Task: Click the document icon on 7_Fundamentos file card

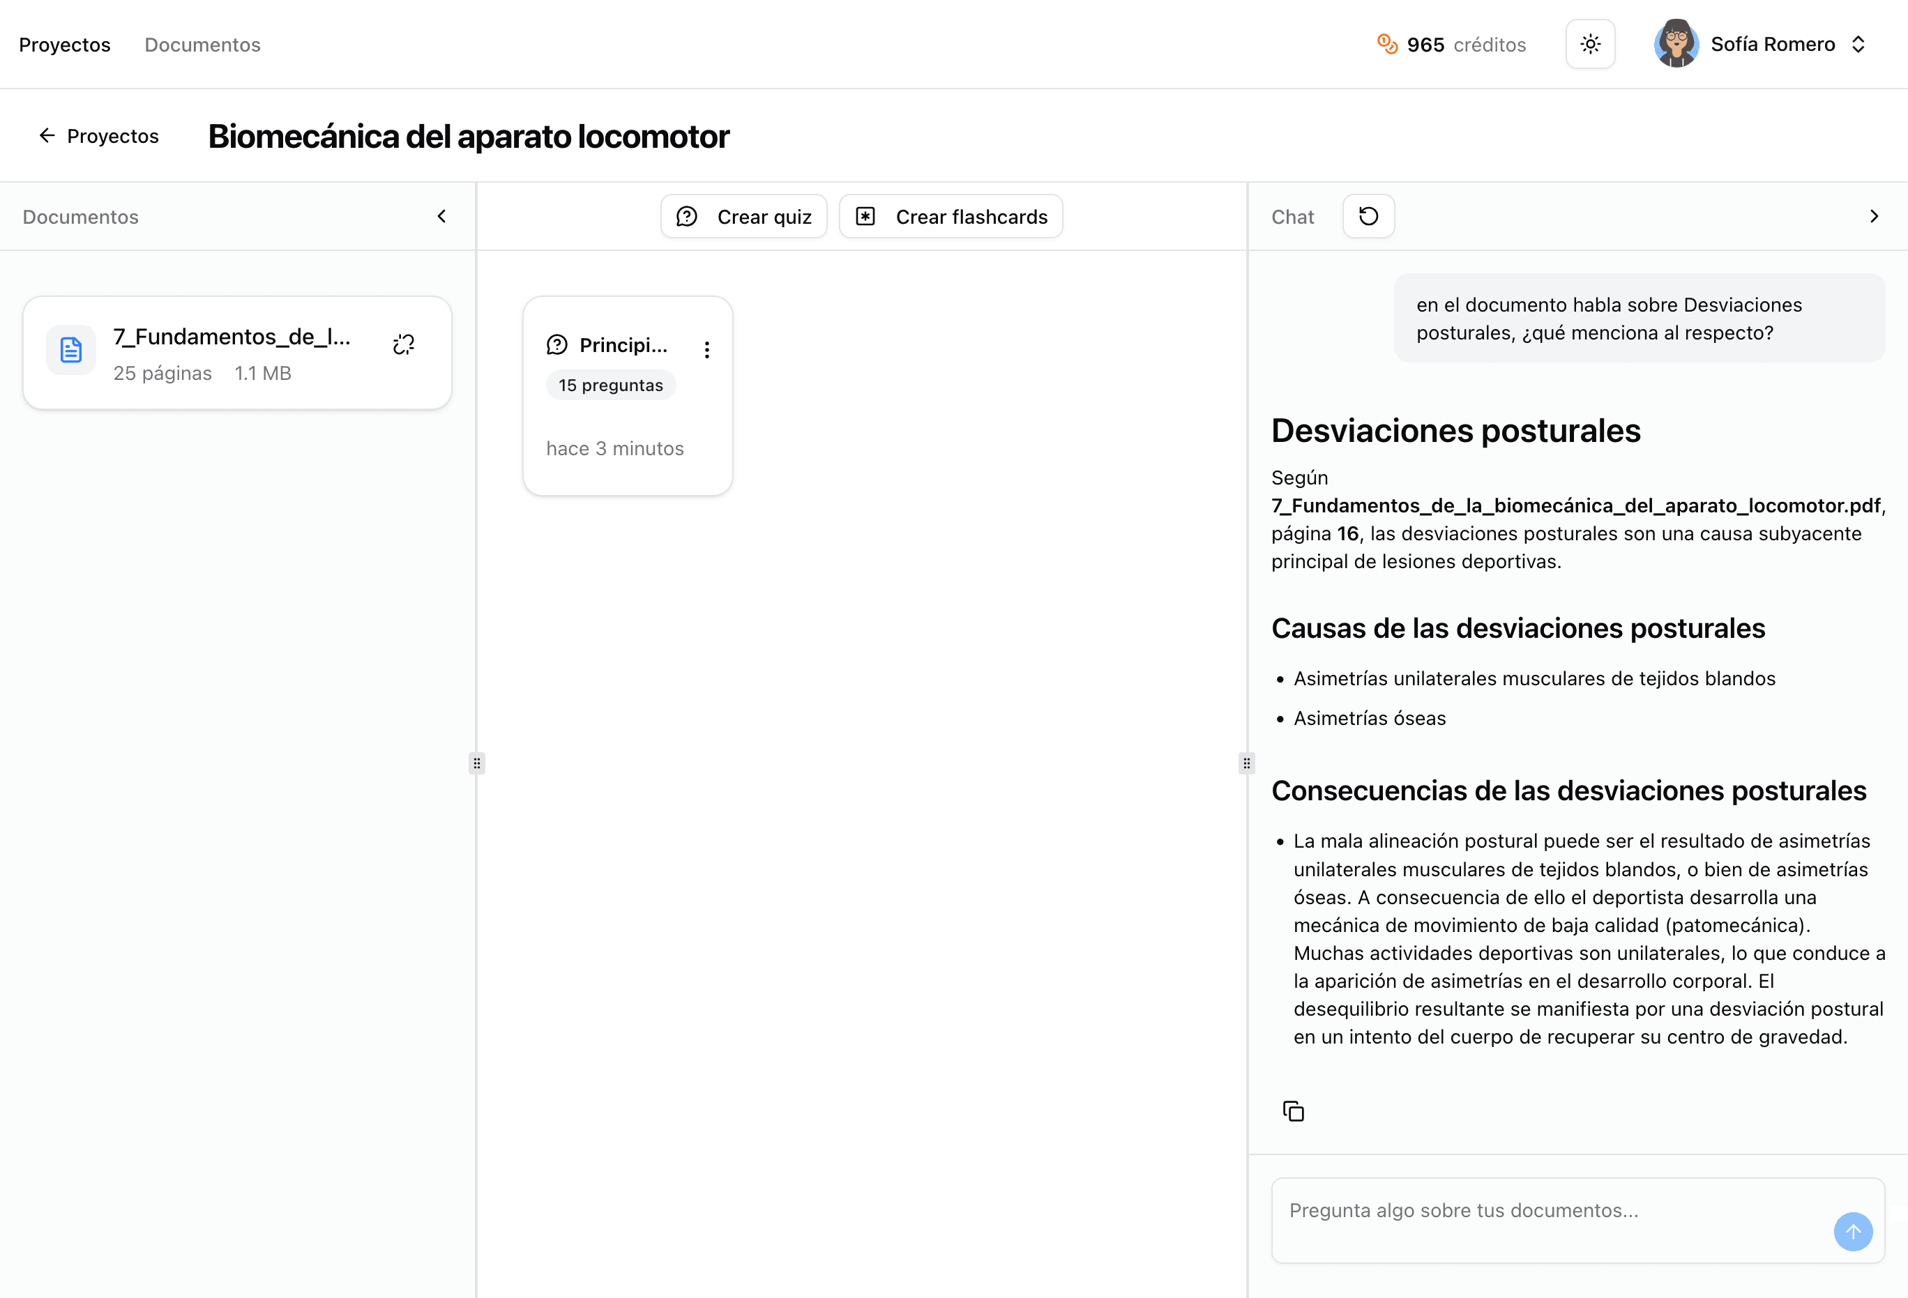Action: pyautogui.click(x=70, y=349)
